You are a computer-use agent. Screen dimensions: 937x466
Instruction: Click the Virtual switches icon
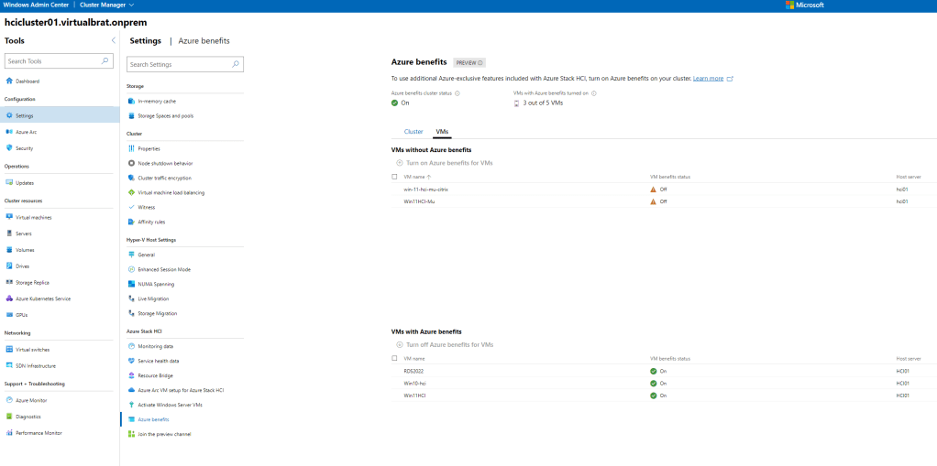(9, 349)
